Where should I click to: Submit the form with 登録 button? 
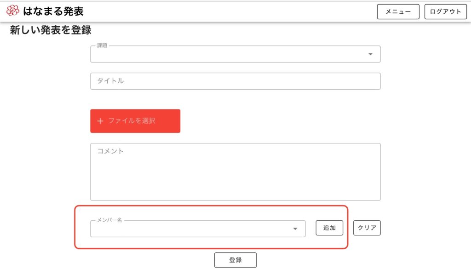(x=235, y=260)
